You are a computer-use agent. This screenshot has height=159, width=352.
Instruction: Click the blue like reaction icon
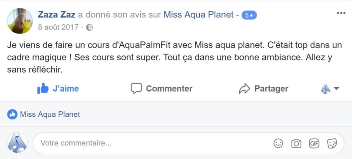coord(12,115)
